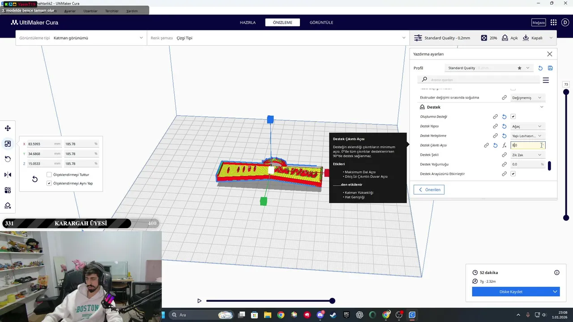Select the Rotate tool in left toolbar
573x322 pixels.
(x=8, y=159)
